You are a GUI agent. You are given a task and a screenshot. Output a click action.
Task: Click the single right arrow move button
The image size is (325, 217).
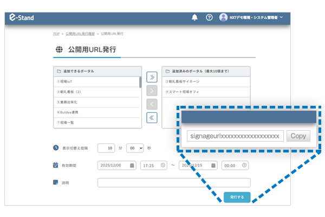[x=152, y=90]
